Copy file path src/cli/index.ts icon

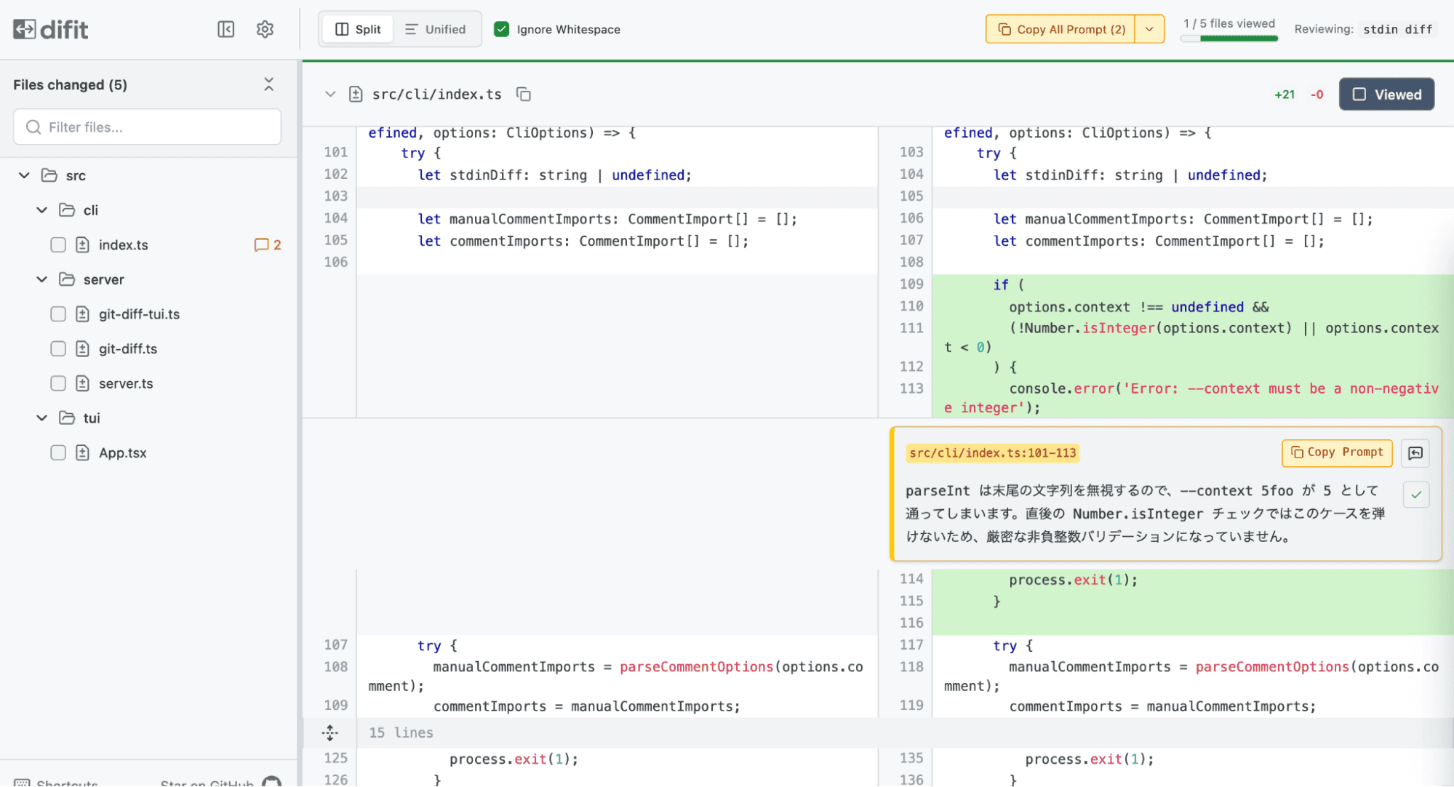coord(523,94)
